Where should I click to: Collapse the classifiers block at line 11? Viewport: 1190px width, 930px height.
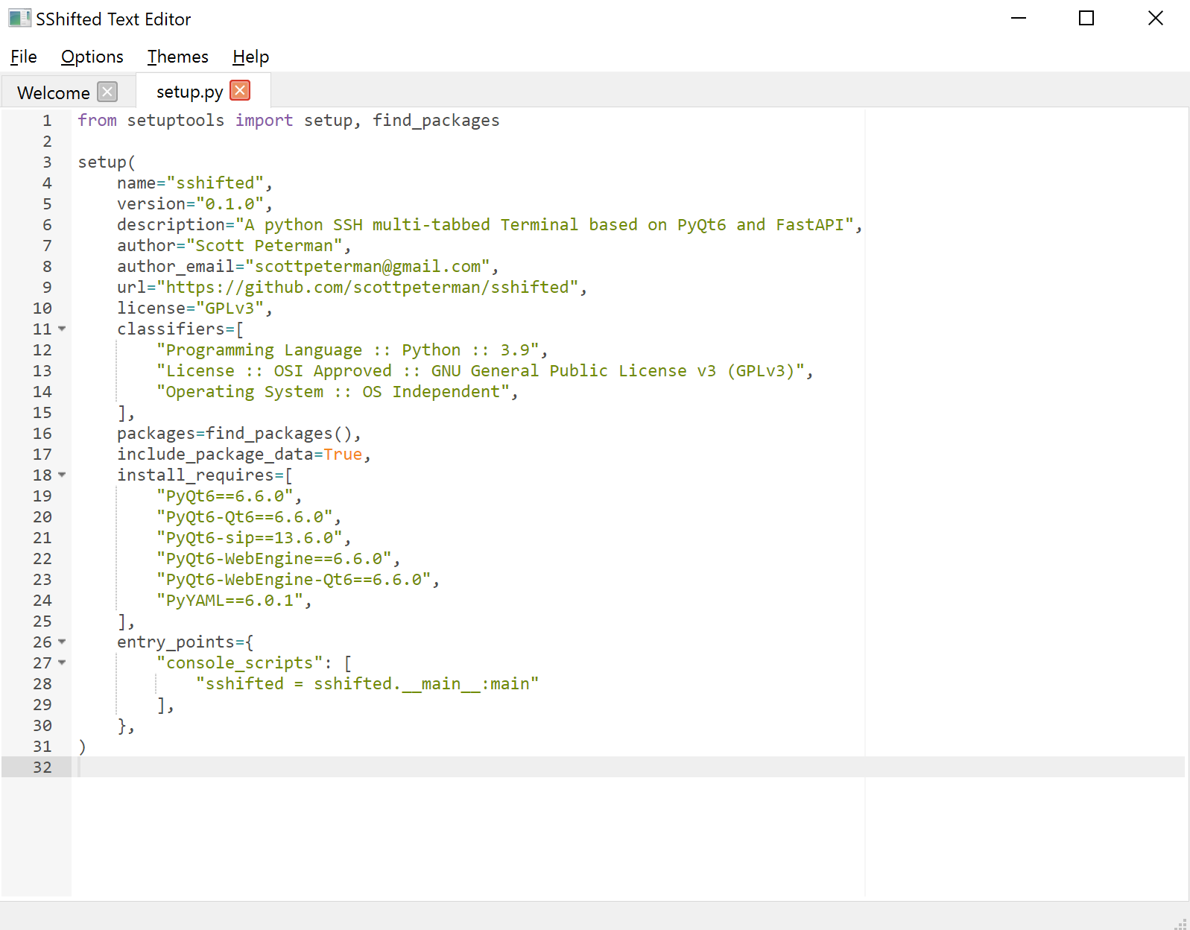[x=62, y=329]
